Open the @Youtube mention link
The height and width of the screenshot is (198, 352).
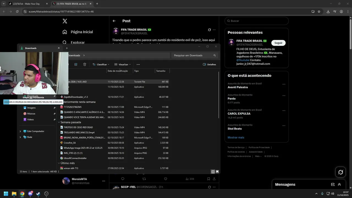[243, 60]
